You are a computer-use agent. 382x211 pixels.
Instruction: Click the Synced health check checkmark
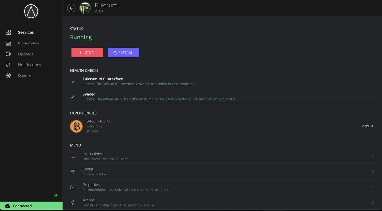(73, 96)
